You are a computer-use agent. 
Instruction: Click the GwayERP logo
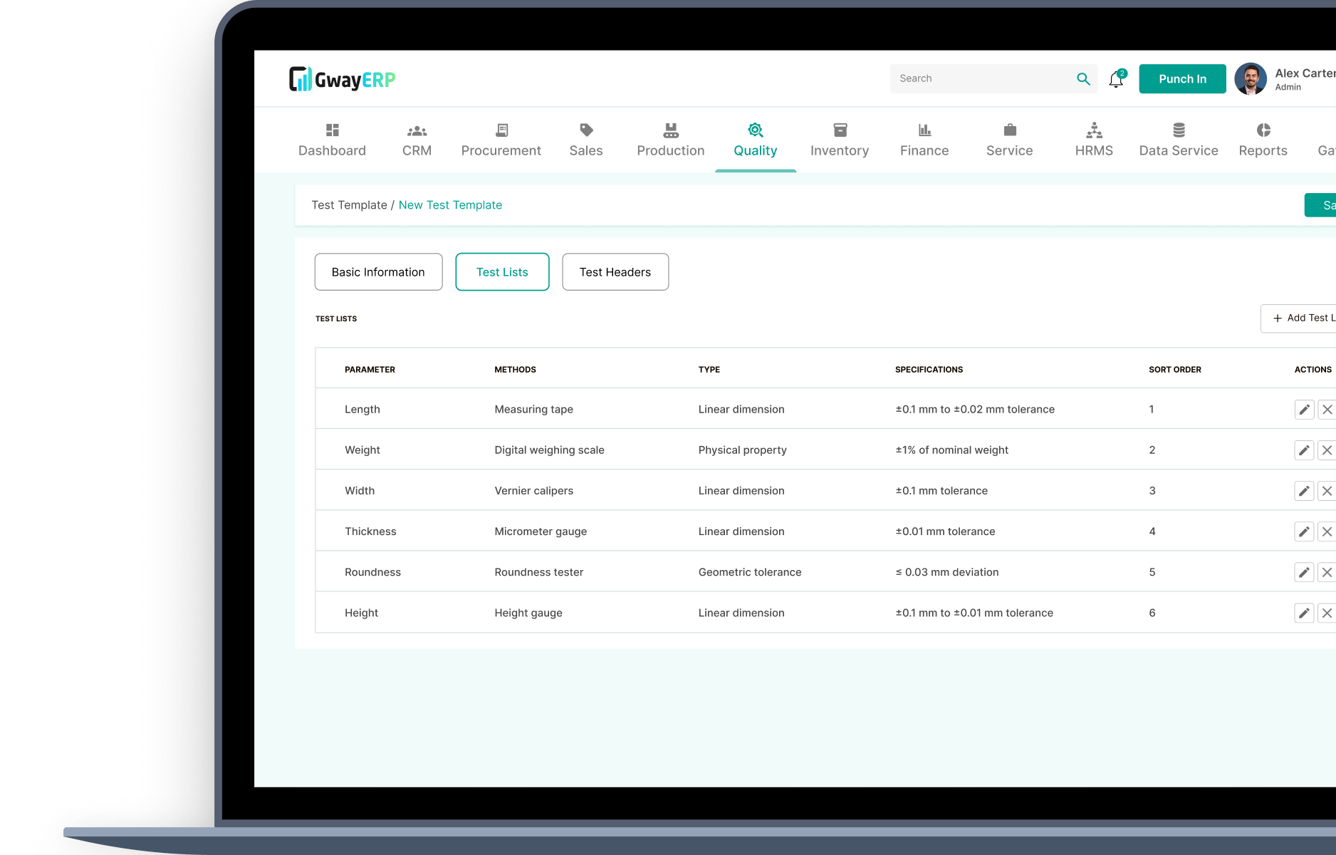341,78
